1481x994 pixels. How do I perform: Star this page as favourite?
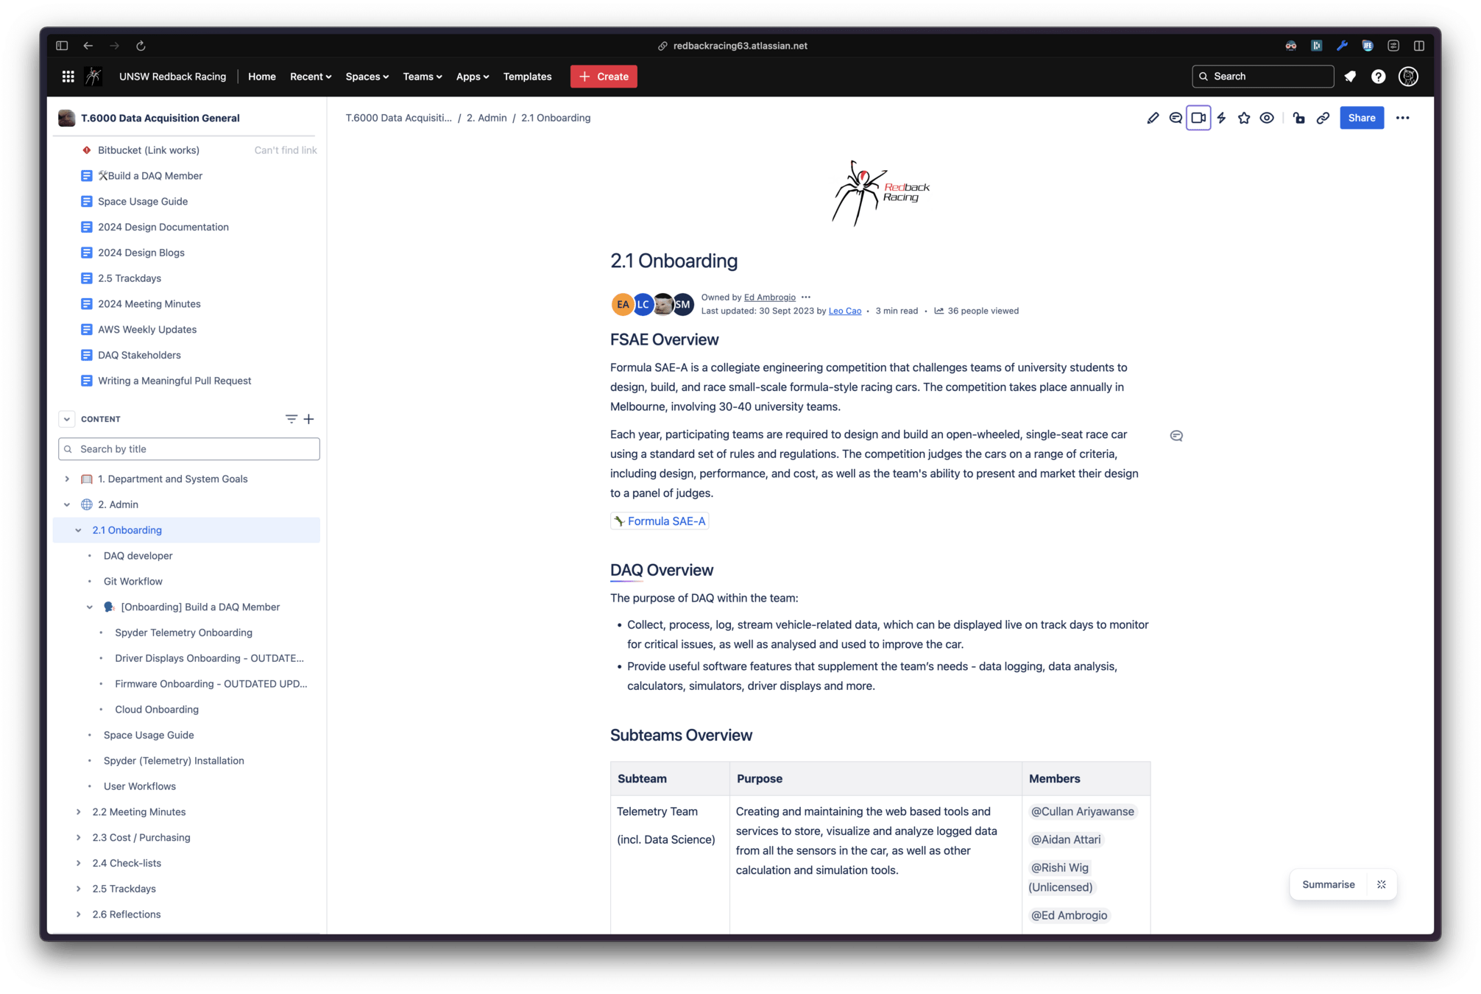pos(1244,118)
